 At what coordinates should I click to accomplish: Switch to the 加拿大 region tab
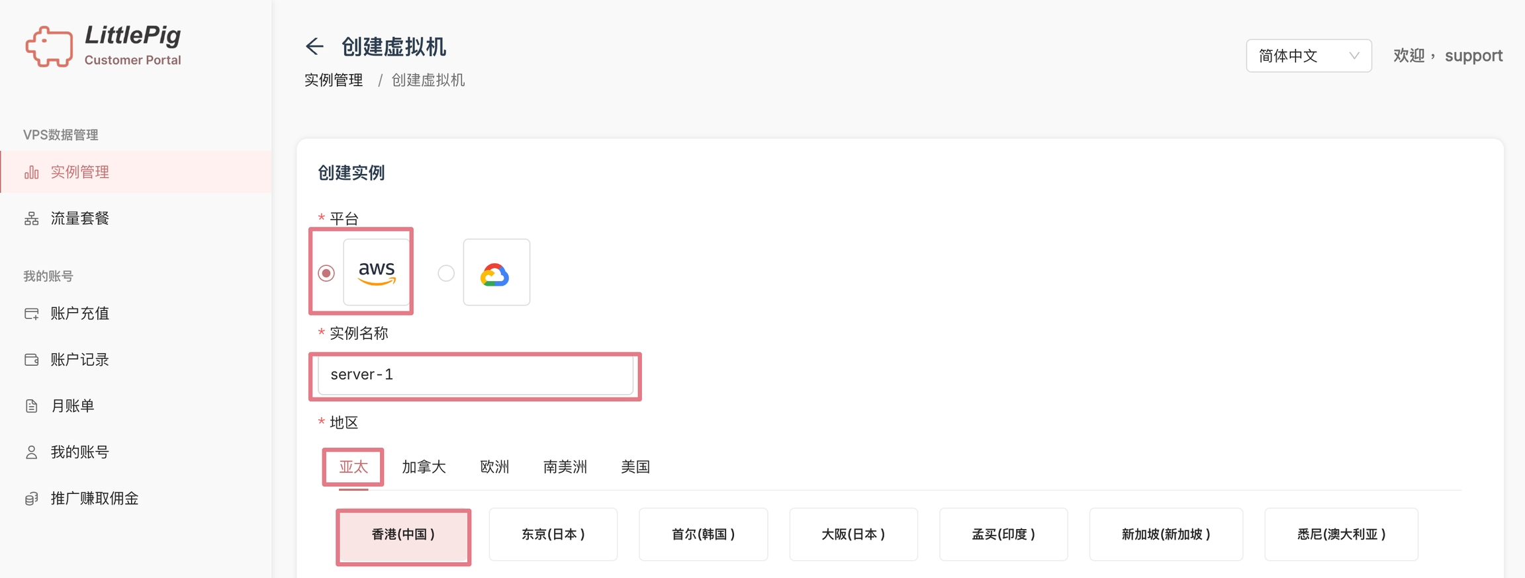coord(424,467)
